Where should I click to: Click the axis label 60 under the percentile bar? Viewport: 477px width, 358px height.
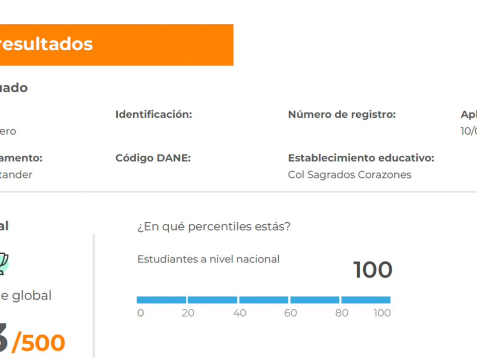(x=291, y=313)
